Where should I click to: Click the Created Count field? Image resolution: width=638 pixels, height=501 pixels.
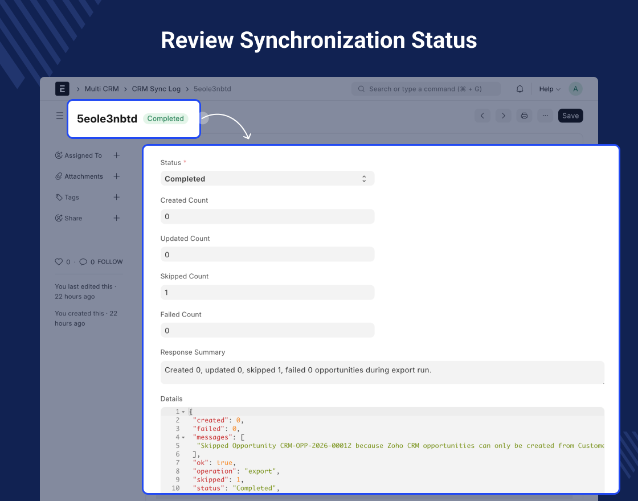[x=267, y=216]
